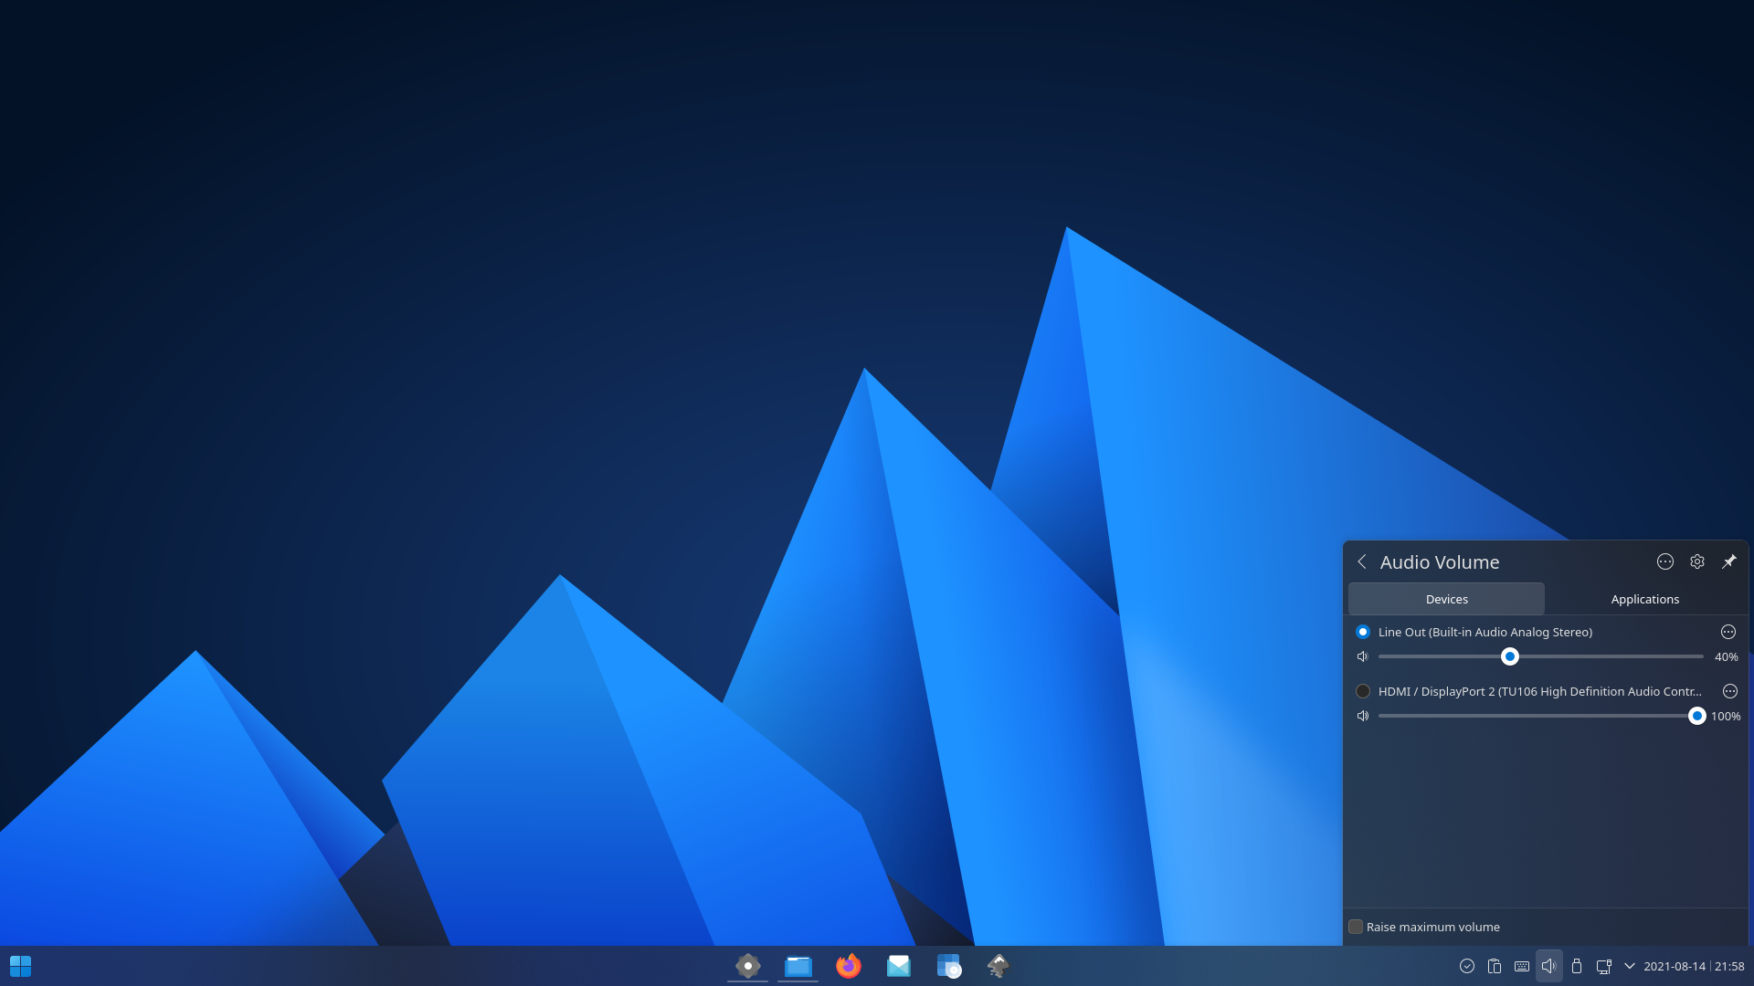Viewport: 1754px width, 986px height.
Task: Open the clipboard tray icon
Action: point(1495,966)
